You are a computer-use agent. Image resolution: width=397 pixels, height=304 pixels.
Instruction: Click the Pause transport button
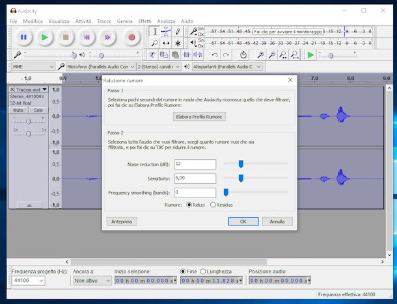(x=23, y=37)
